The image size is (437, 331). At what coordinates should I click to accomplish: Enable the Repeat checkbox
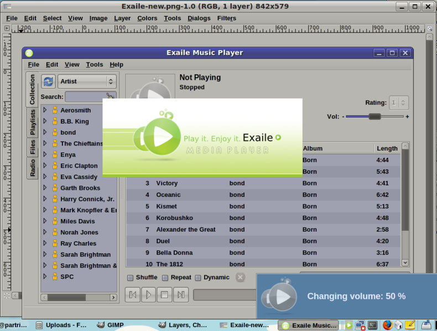click(x=165, y=277)
